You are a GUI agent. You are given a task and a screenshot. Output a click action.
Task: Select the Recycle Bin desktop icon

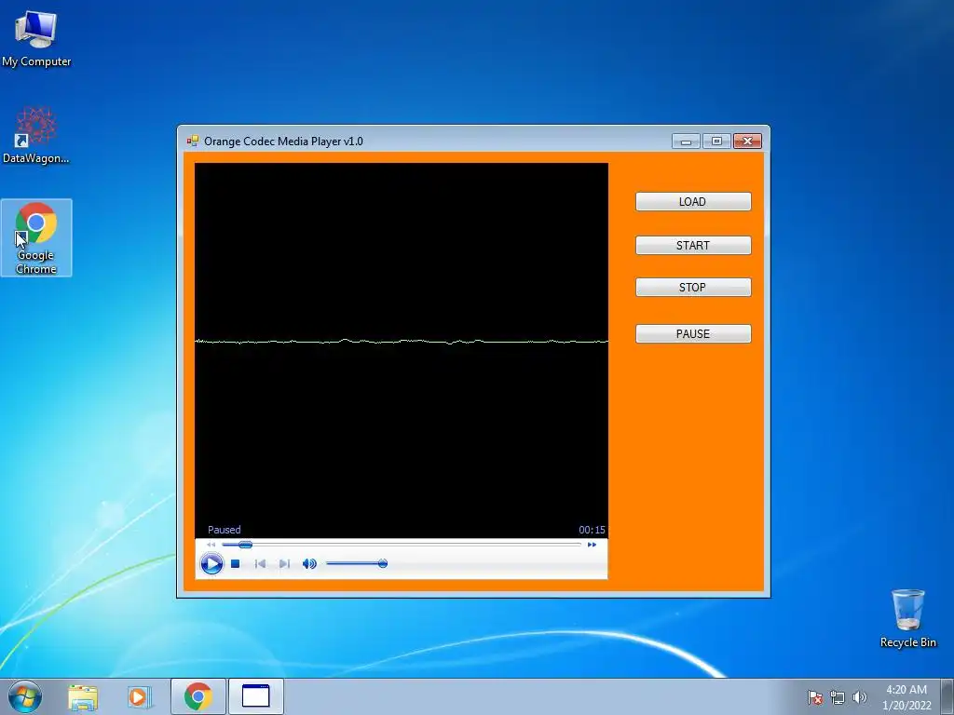907,618
